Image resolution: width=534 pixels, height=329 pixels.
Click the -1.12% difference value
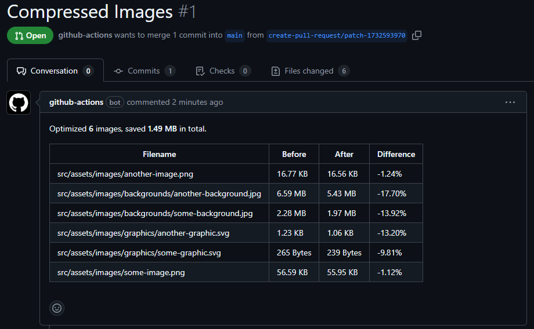[389, 272]
